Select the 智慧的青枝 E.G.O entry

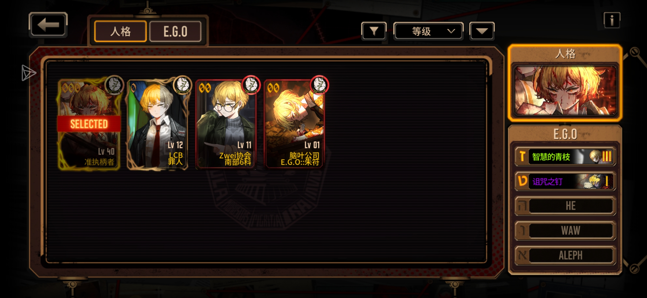coord(565,157)
